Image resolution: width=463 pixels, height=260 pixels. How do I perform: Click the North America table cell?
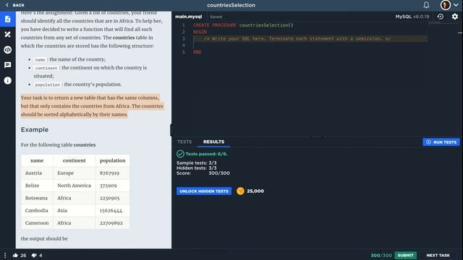pos(74,186)
